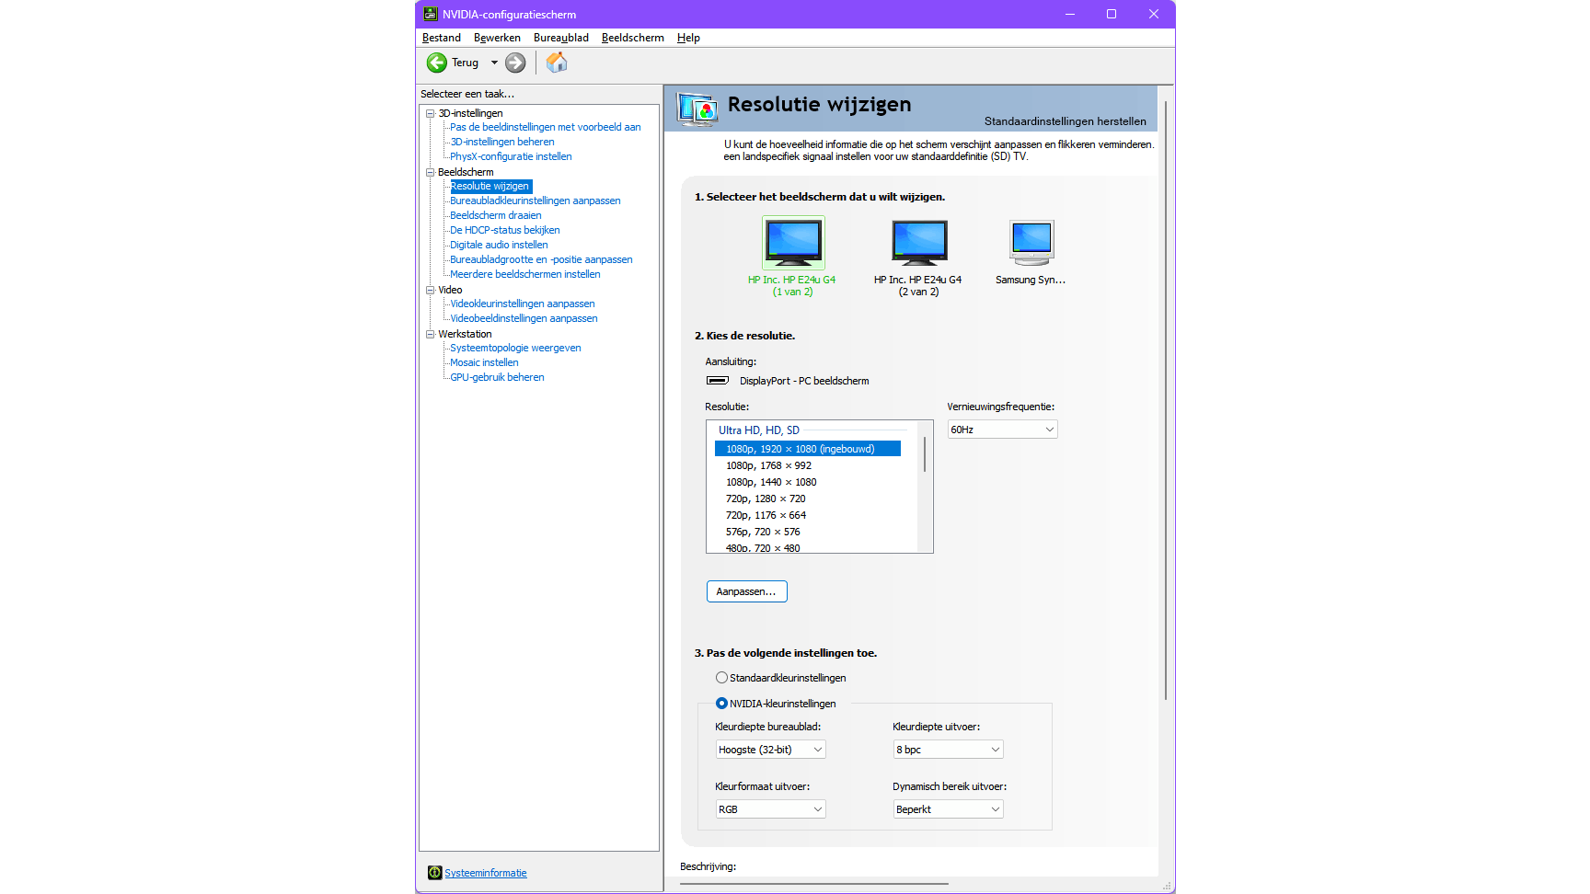The height and width of the screenshot is (894, 1590).
Task: Open 3D-instellingen beheren task
Action: pos(501,142)
